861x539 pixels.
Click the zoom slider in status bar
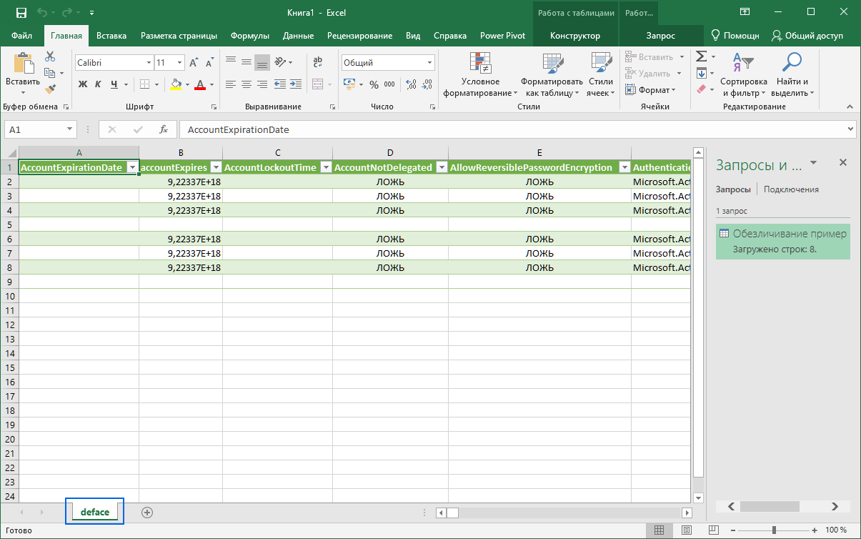pyautogui.click(x=774, y=530)
